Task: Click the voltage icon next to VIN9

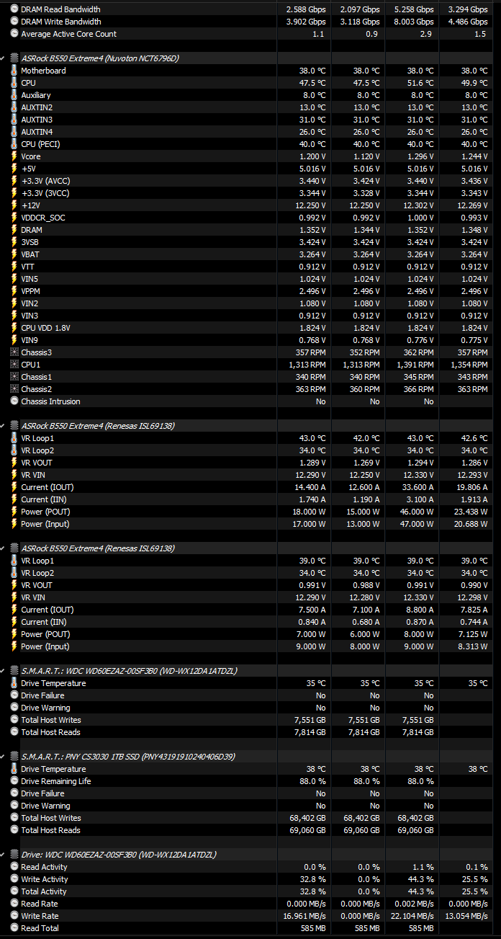Action: point(14,340)
